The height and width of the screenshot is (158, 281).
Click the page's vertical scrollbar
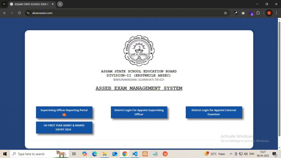tap(279, 79)
